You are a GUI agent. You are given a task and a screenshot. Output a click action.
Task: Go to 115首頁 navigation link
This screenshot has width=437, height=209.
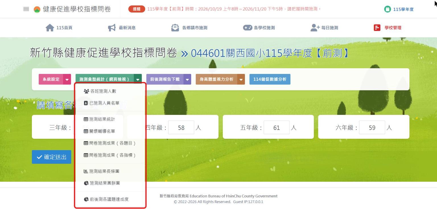pyautogui.click(x=59, y=28)
